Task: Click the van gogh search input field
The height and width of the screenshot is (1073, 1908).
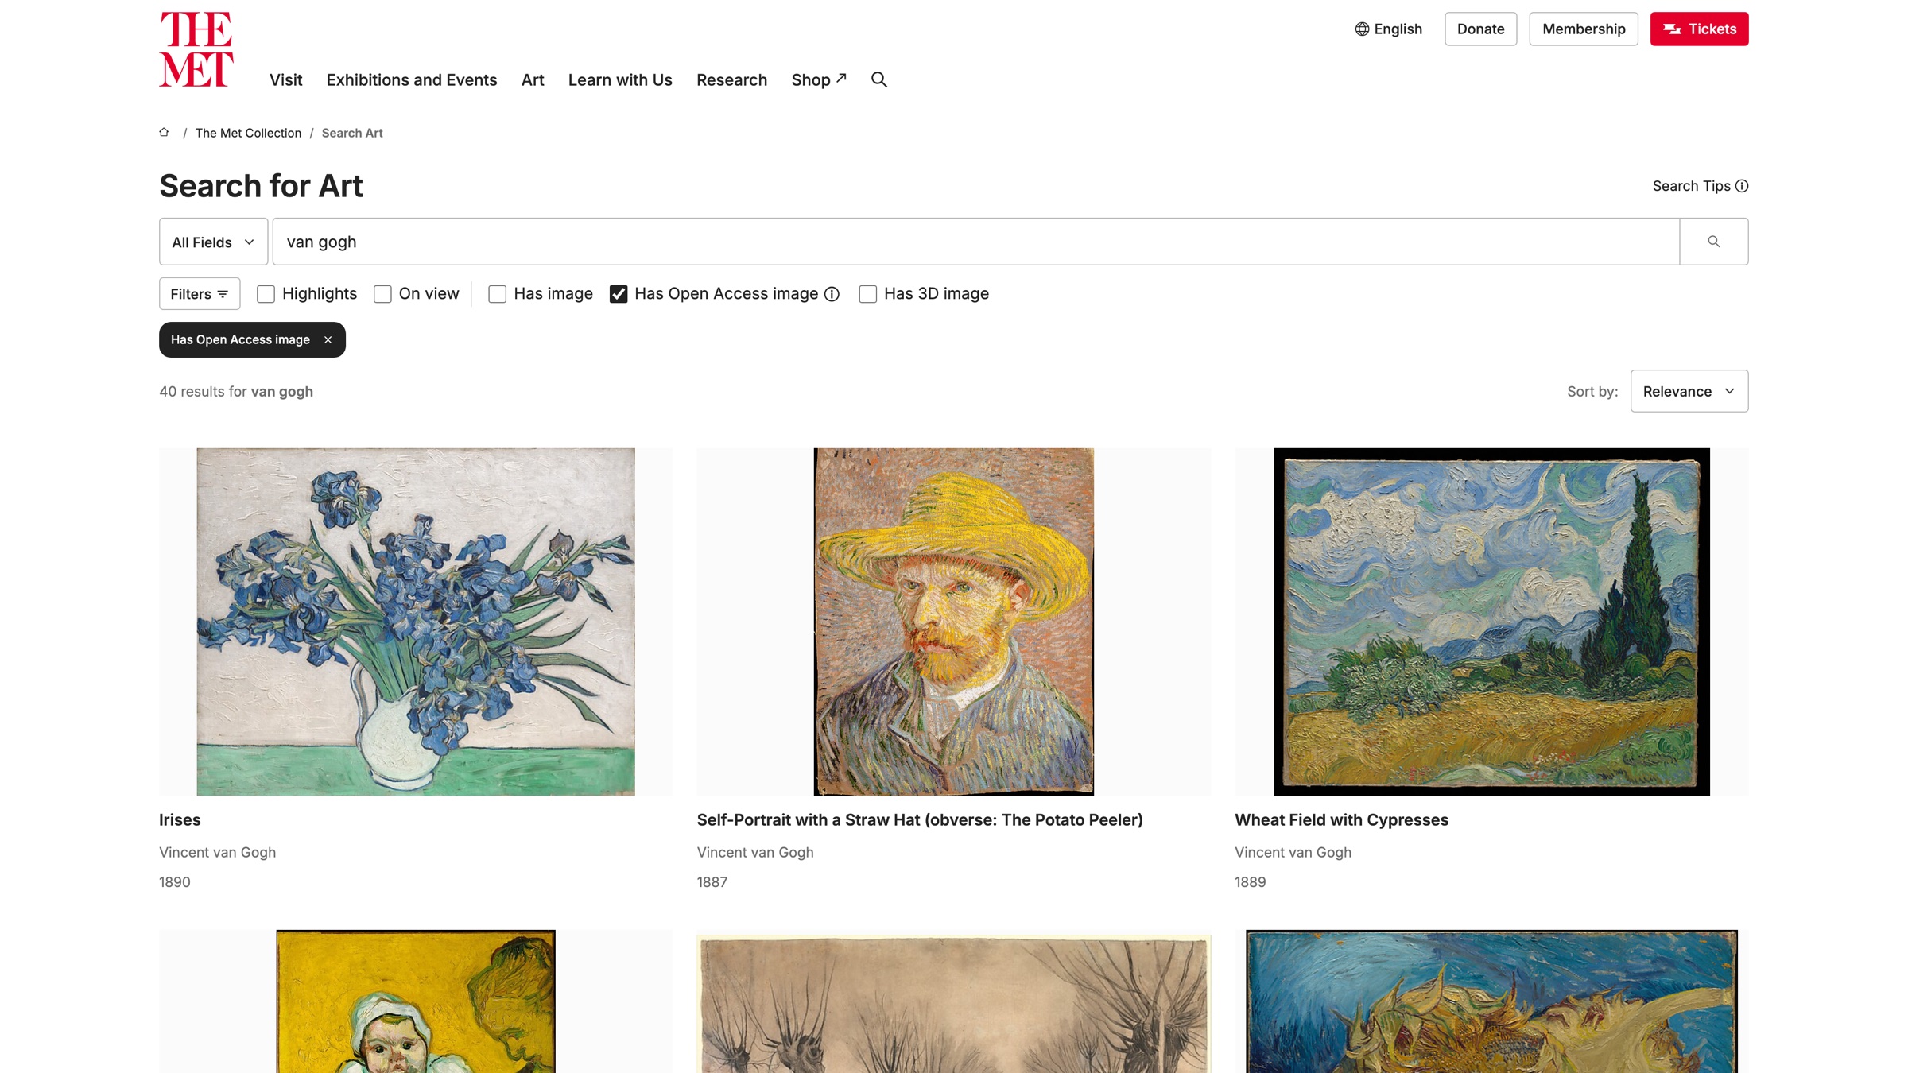Action: [x=975, y=242]
